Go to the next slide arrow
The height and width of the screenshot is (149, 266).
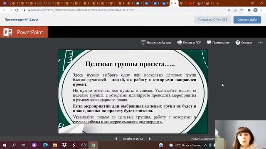(x=150, y=139)
